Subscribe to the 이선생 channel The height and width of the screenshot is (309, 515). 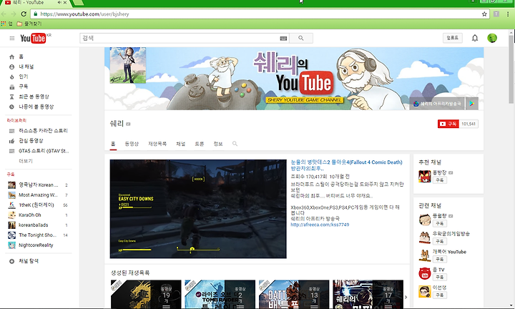coord(439,295)
